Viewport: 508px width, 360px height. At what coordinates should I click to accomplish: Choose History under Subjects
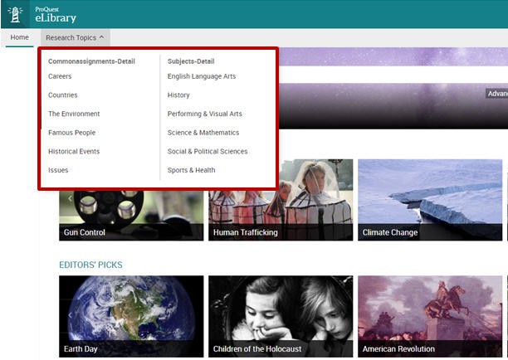click(x=178, y=95)
